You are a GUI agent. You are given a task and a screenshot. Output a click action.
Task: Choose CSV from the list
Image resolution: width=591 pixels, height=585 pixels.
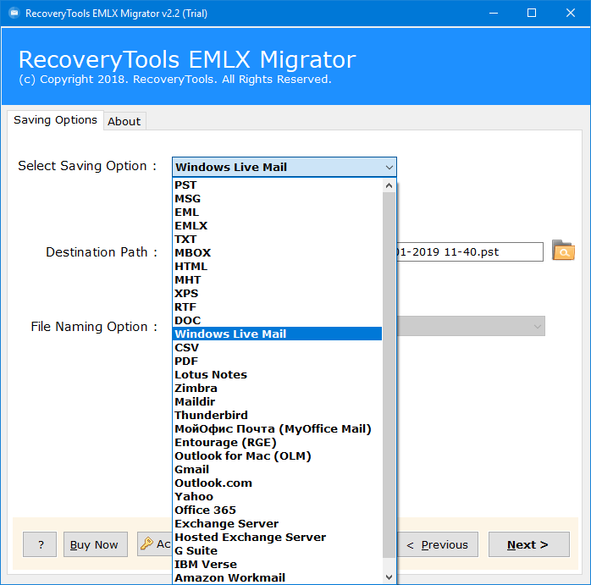(277, 348)
